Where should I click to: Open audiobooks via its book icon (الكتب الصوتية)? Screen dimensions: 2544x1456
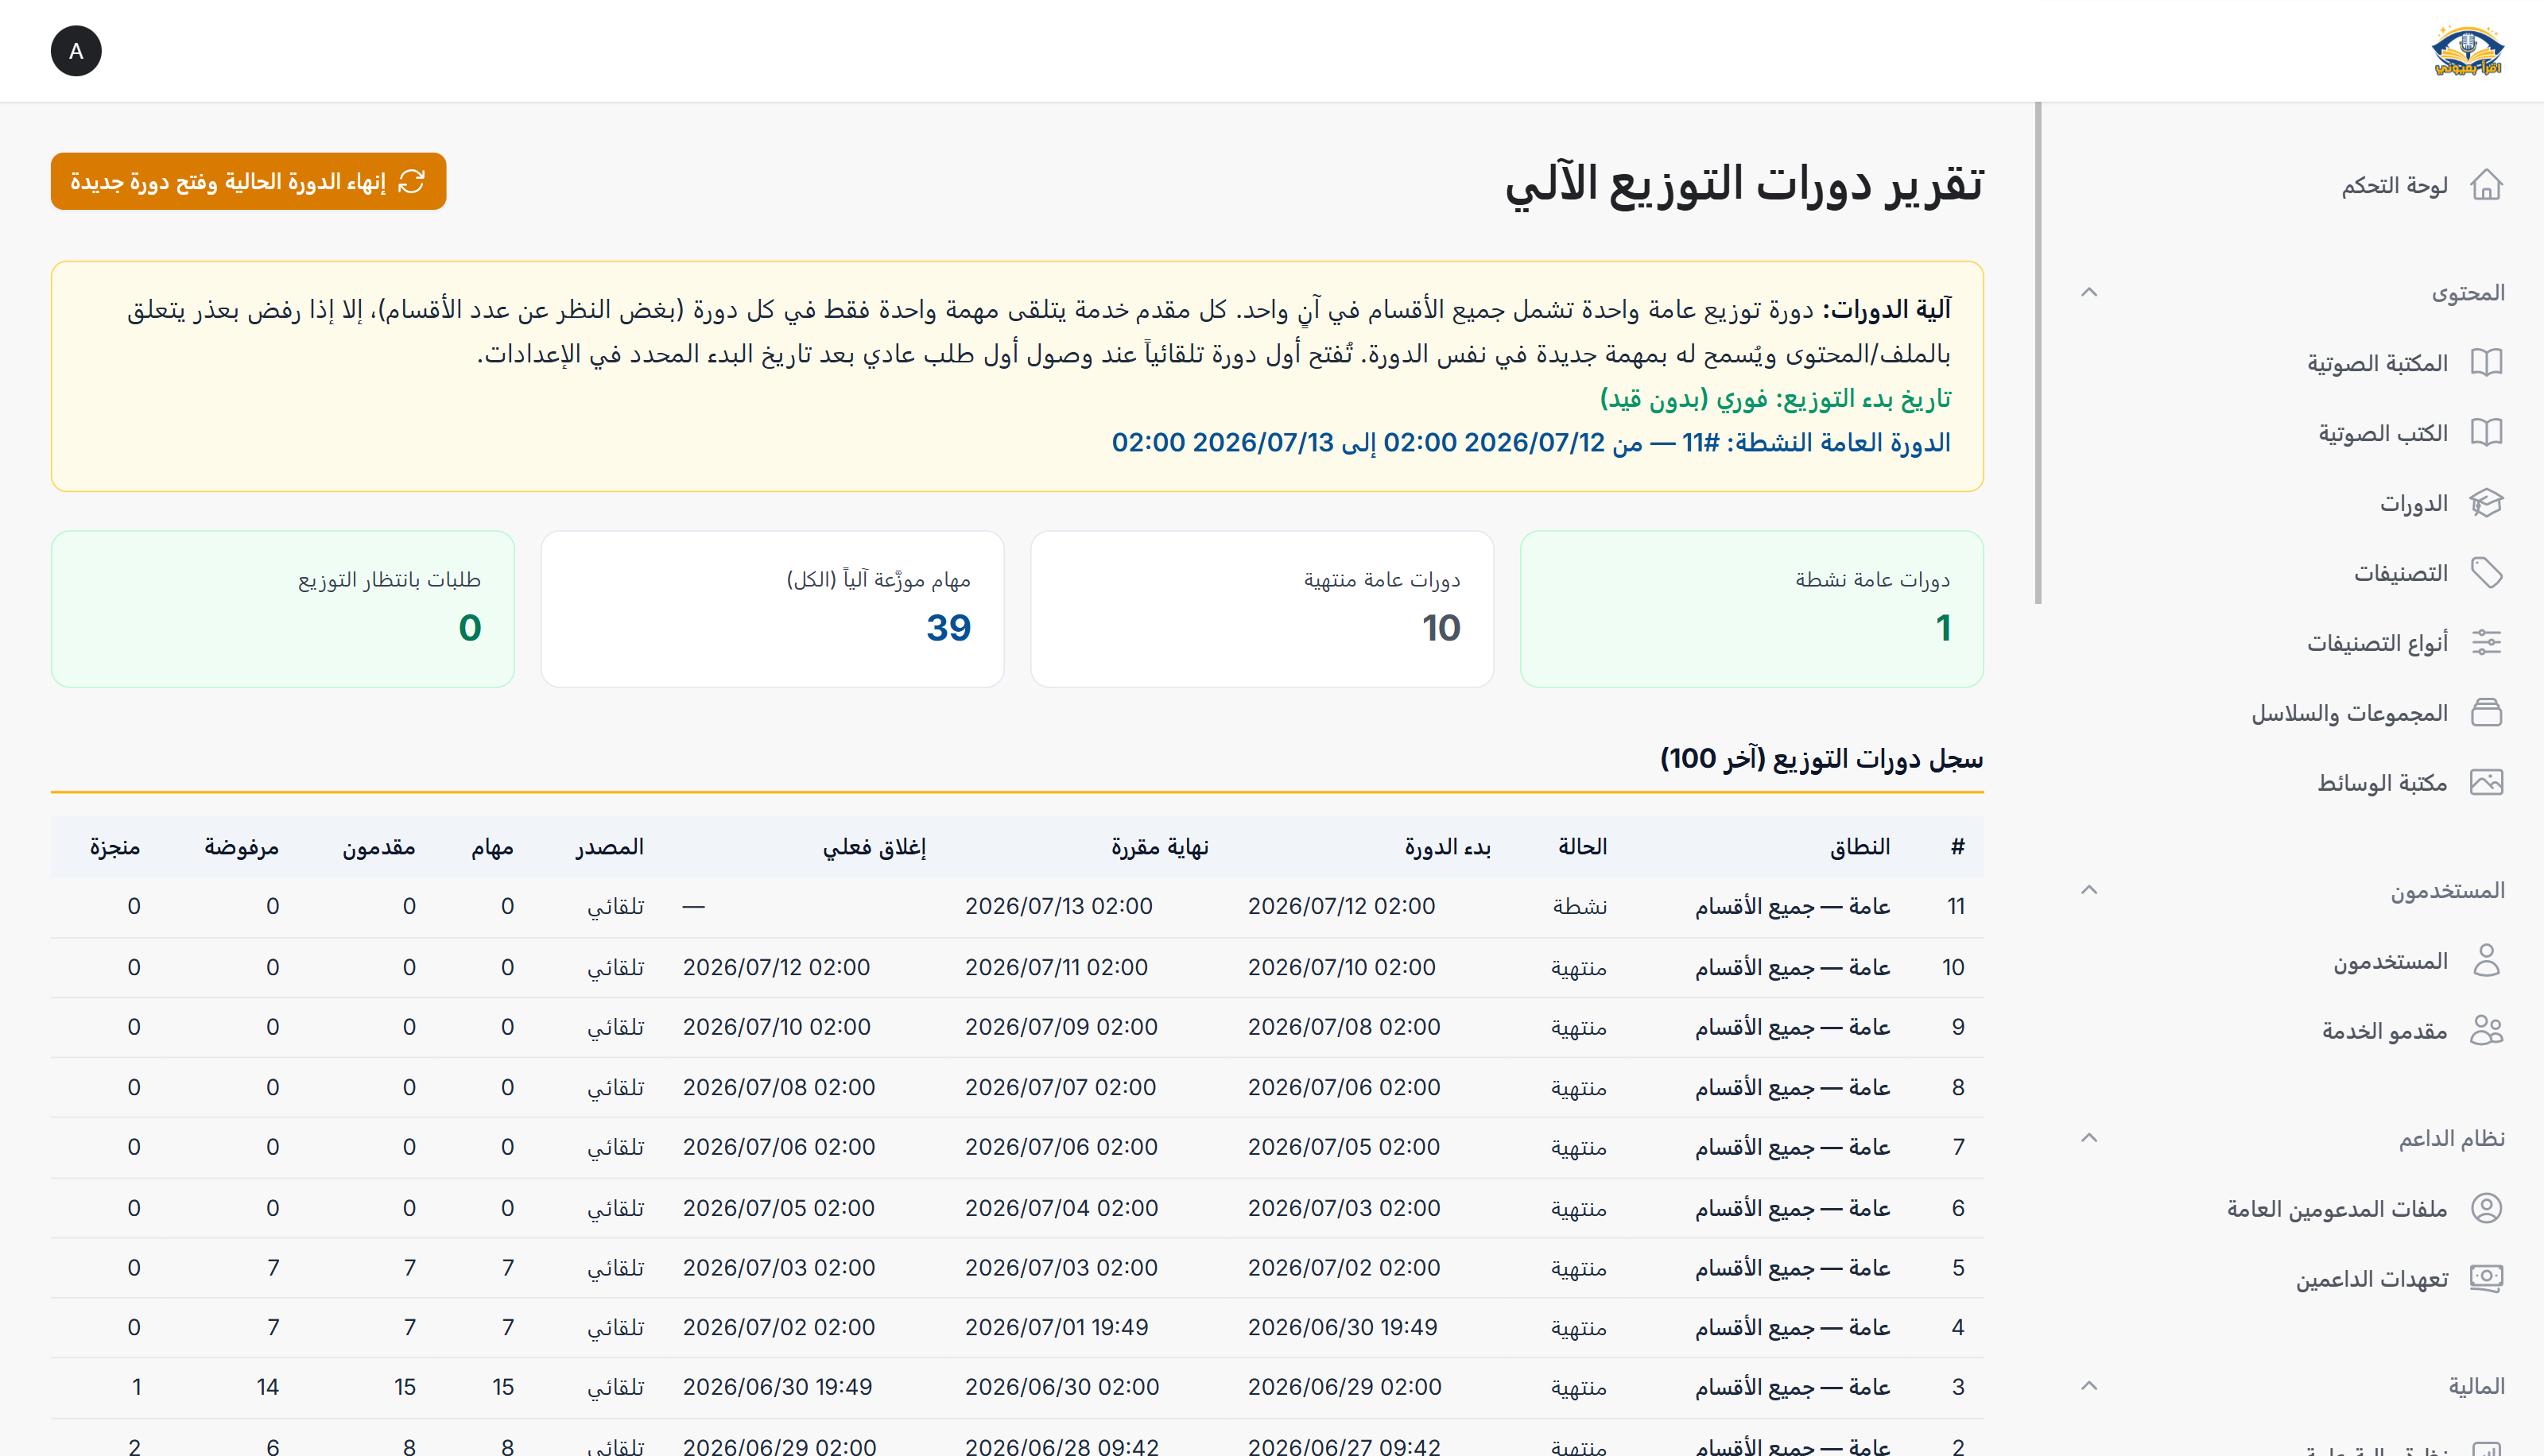click(x=2486, y=432)
